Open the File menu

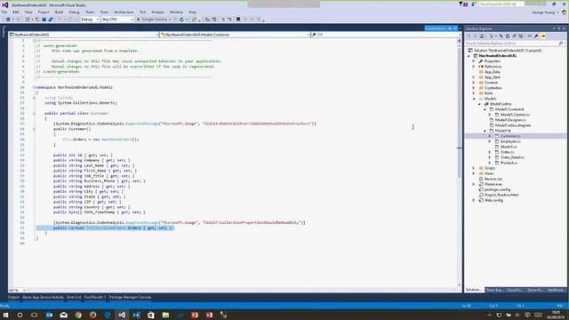point(4,12)
